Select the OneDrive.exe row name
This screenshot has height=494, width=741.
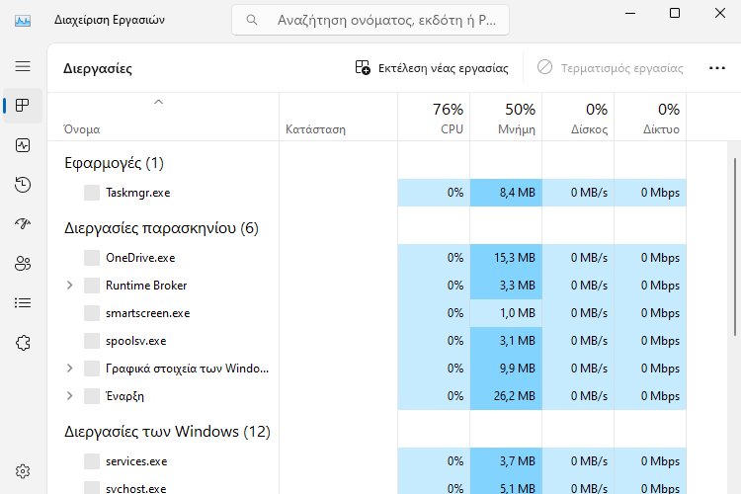click(140, 258)
